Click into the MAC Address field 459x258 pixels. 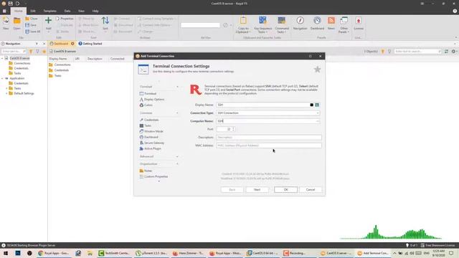[269, 145]
